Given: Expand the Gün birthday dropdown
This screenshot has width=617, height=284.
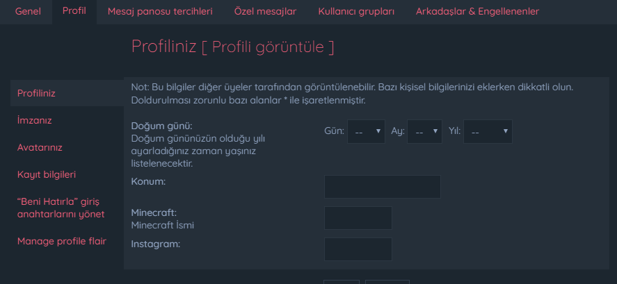Looking at the screenshot, I should tap(366, 132).
